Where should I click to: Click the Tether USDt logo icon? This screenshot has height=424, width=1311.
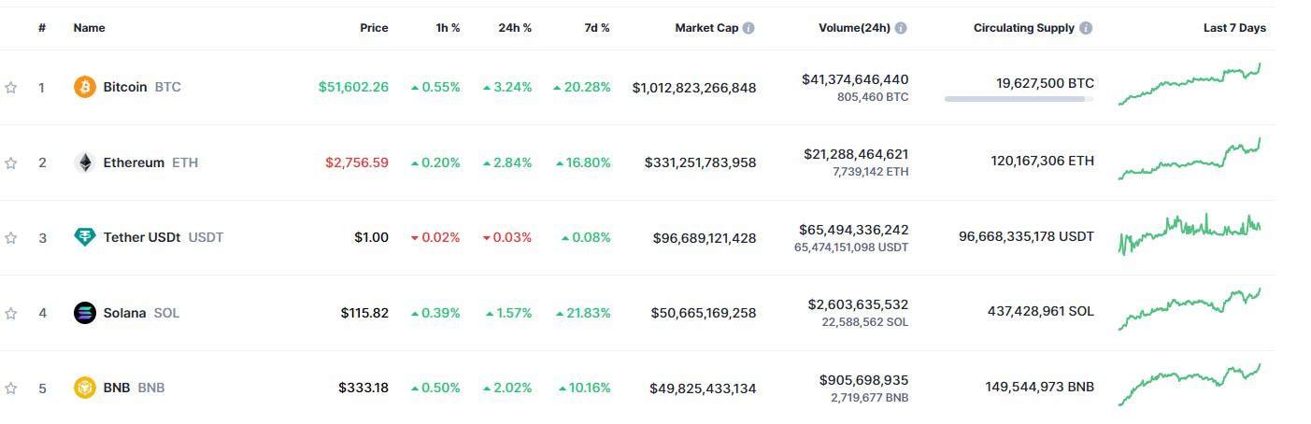(x=85, y=237)
